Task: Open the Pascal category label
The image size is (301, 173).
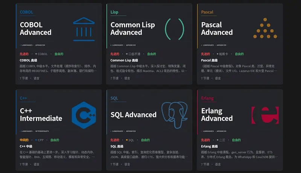Action: pos(207,12)
